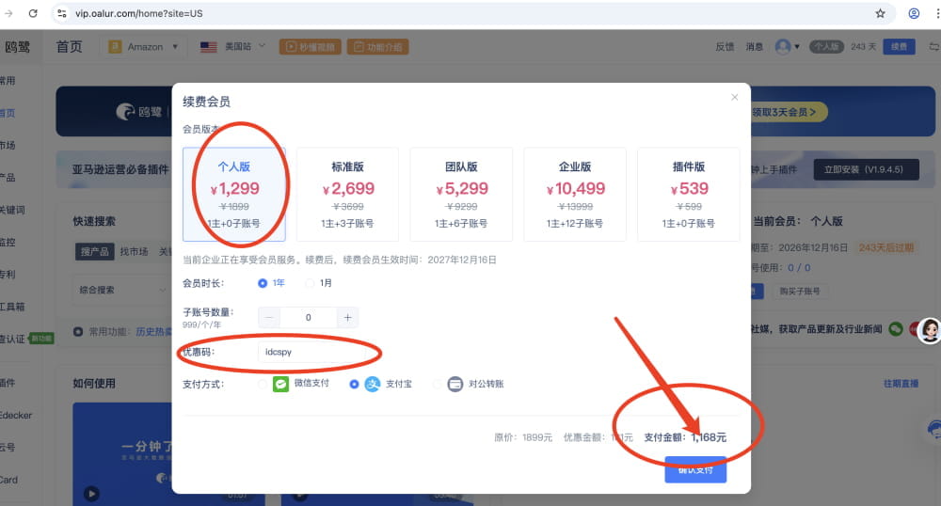Click the plus icon for sub-account quantity

[x=347, y=318]
